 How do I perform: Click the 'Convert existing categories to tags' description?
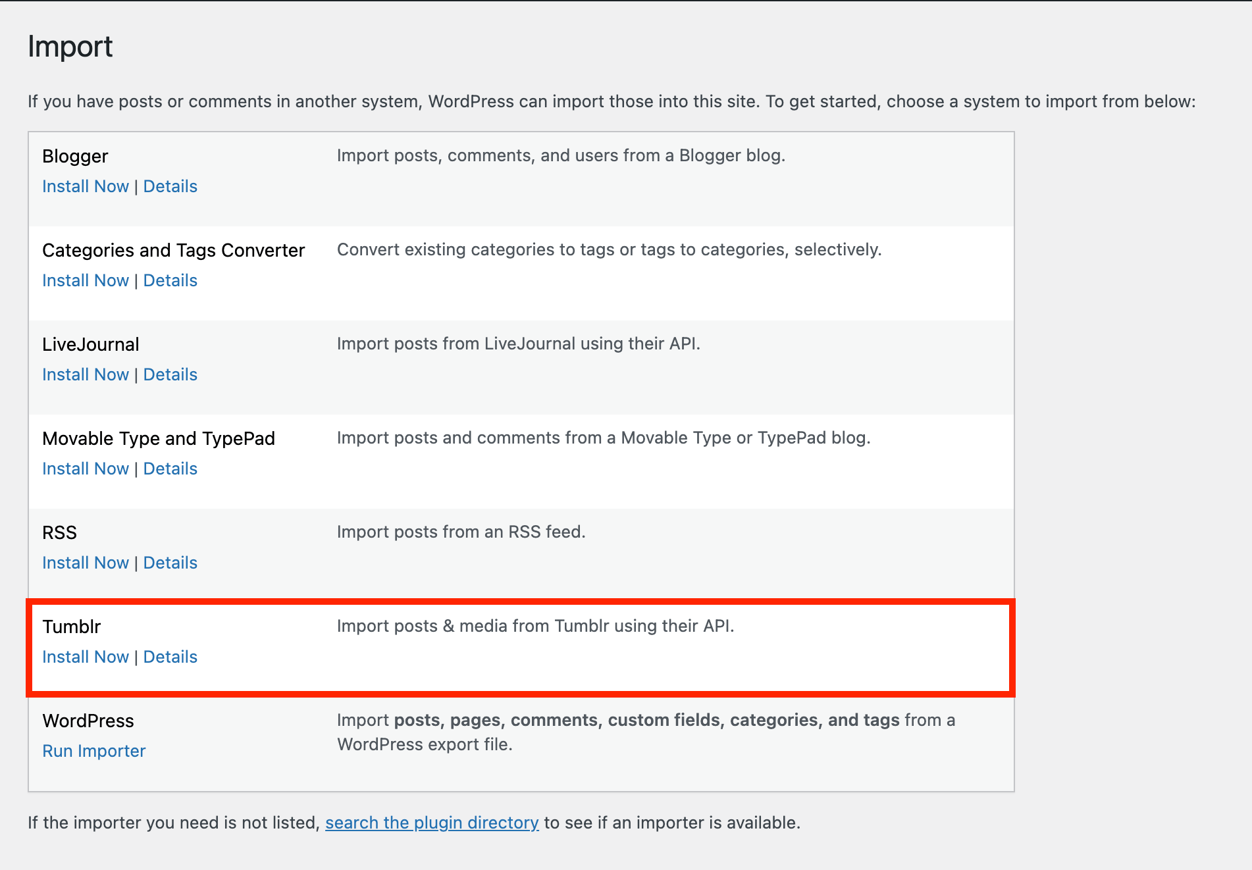610,250
